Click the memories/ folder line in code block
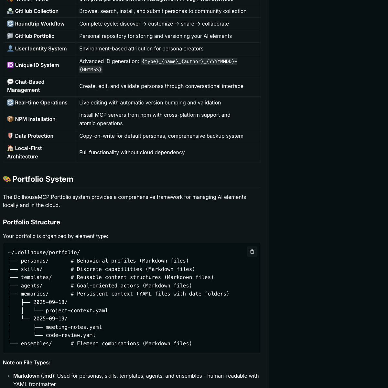The height and width of the screenshot is (388, 388). pos(35,294)
